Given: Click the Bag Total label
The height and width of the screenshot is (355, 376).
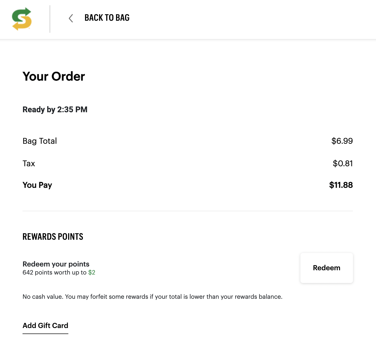Looking at the screenshot, I should pyautogui.click(x=40, y=141).
